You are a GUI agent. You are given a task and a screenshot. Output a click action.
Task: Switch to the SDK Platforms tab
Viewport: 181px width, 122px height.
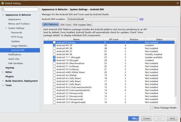coord(51,24)
